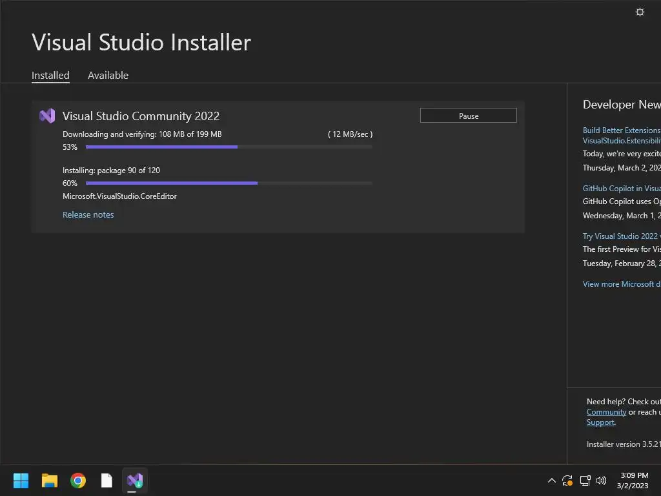Click the Wednesday, March 1 news date

[x=622, y=216]
